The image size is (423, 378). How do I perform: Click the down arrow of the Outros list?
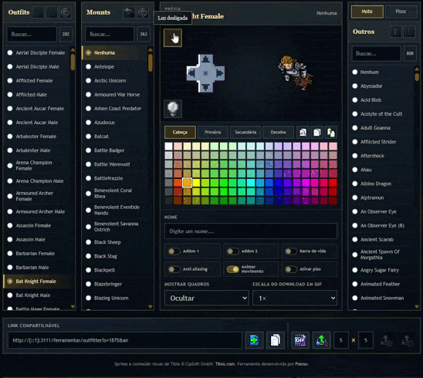417,306
